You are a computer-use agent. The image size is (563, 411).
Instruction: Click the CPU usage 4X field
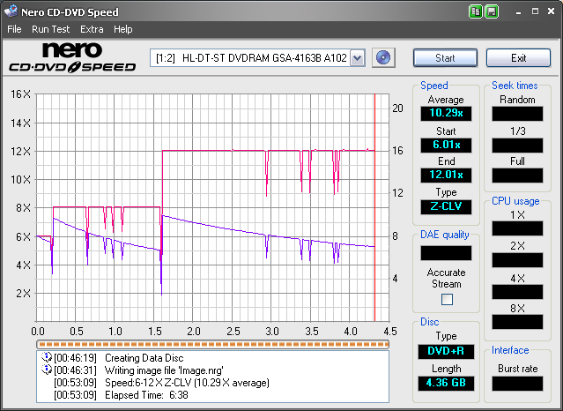[x=517, y=292]
